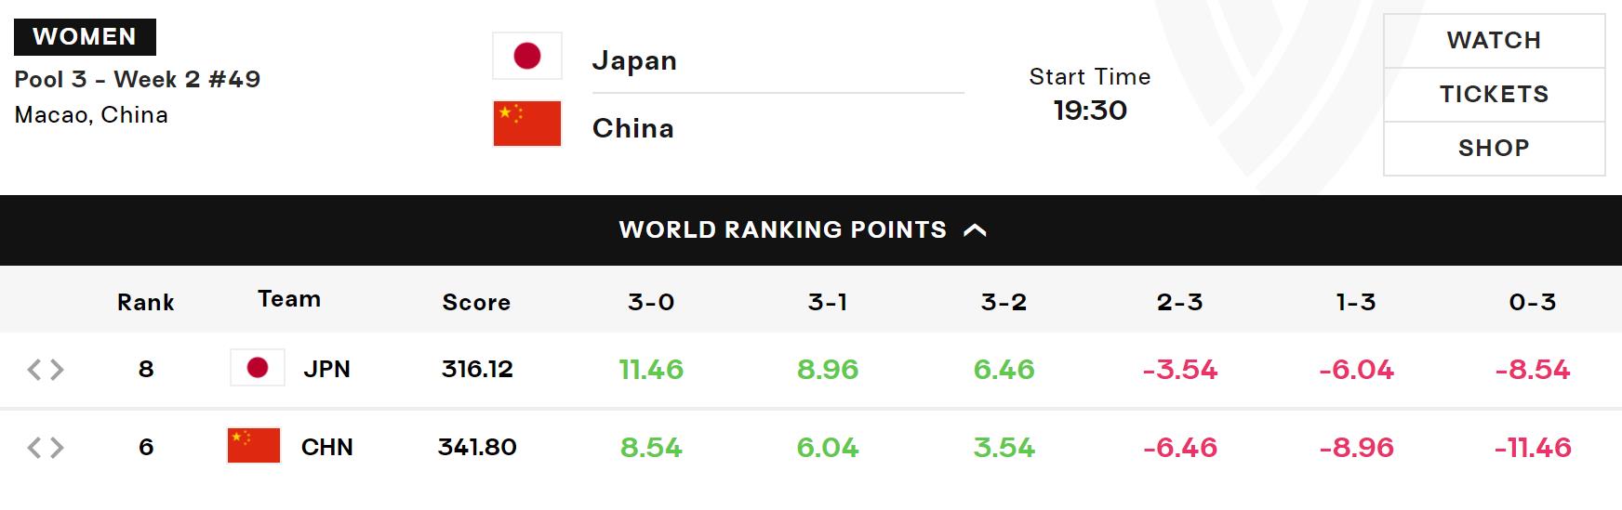
Task: Click the China team name link
Action: [633, 128]
